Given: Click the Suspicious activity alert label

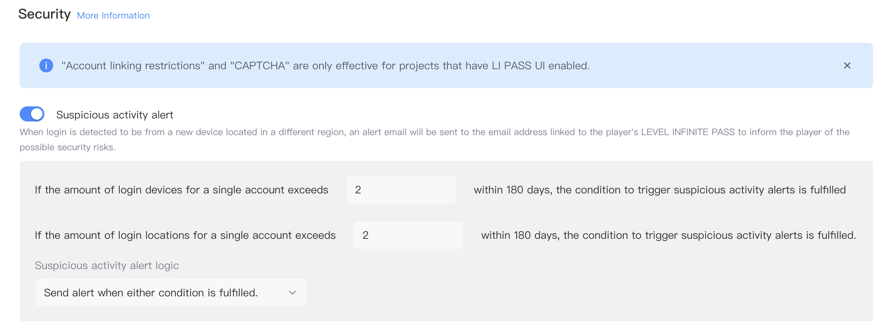Looking at the screenshot, I should (114, 115).
